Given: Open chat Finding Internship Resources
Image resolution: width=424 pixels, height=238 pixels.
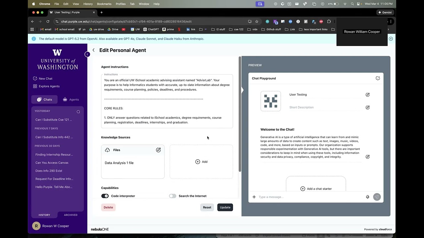Looking at the screenshot, I should point(54,155).
